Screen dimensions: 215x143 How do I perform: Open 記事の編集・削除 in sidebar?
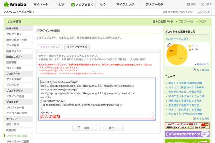[x=18, y=40]
